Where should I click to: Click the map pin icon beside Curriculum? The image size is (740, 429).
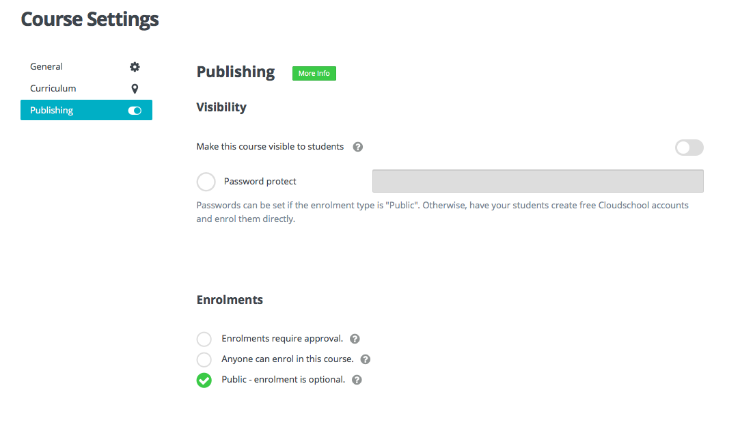point(135,89)
